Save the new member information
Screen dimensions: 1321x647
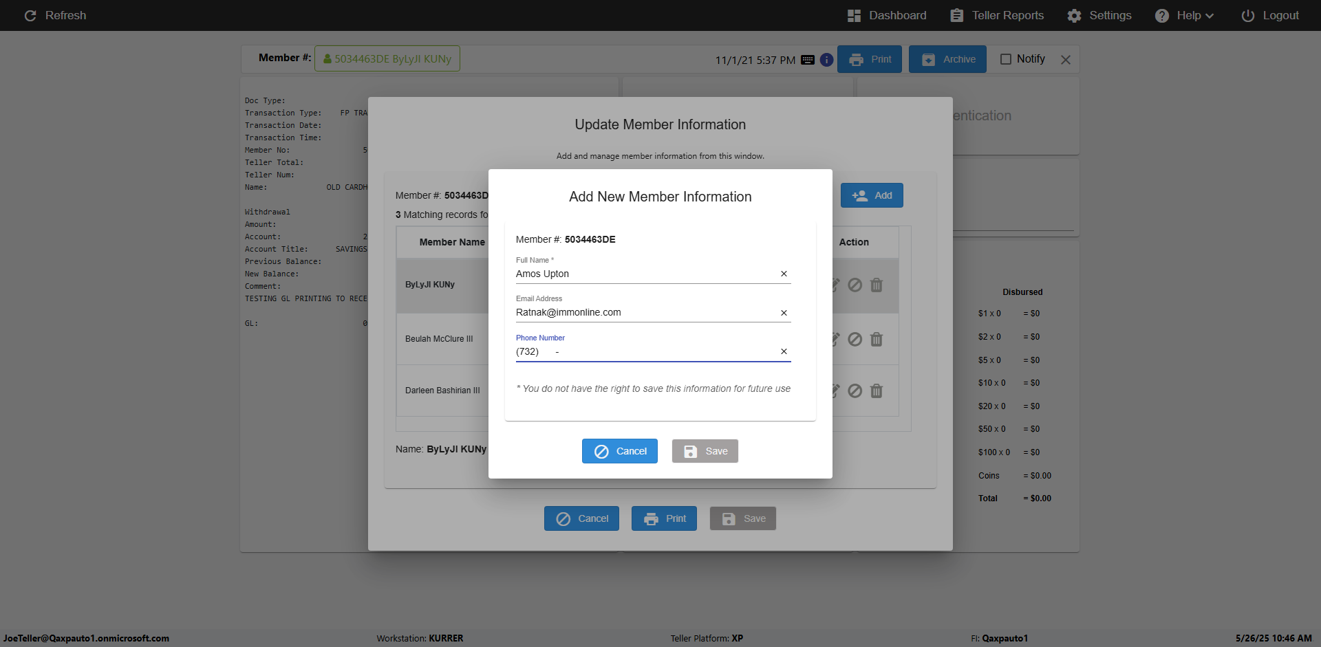[x=705, y=451]
